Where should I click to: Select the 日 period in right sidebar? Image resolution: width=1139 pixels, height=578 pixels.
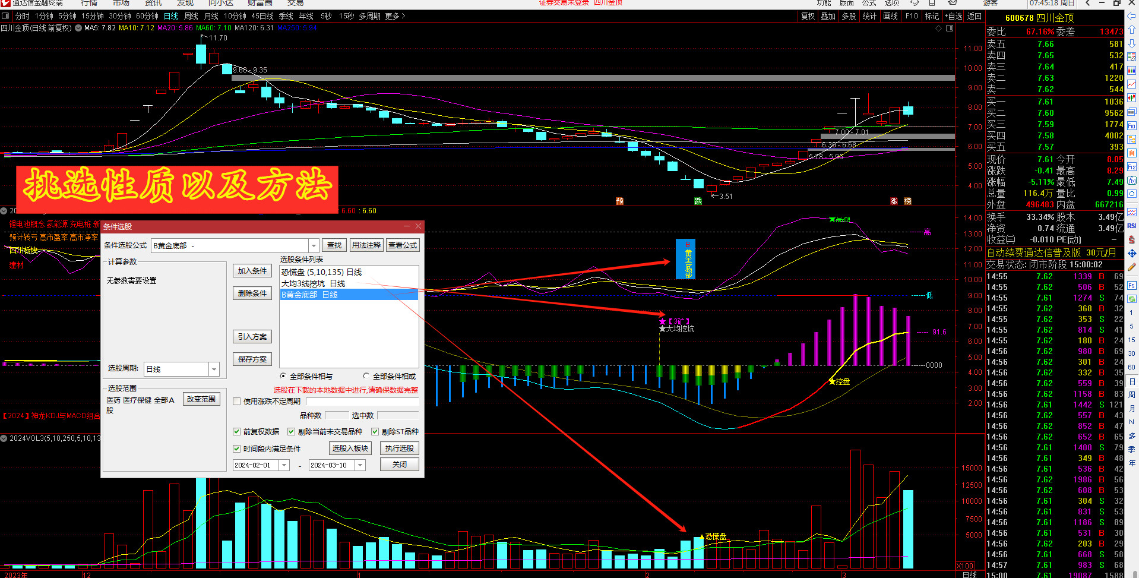(x=1132, y=381)
